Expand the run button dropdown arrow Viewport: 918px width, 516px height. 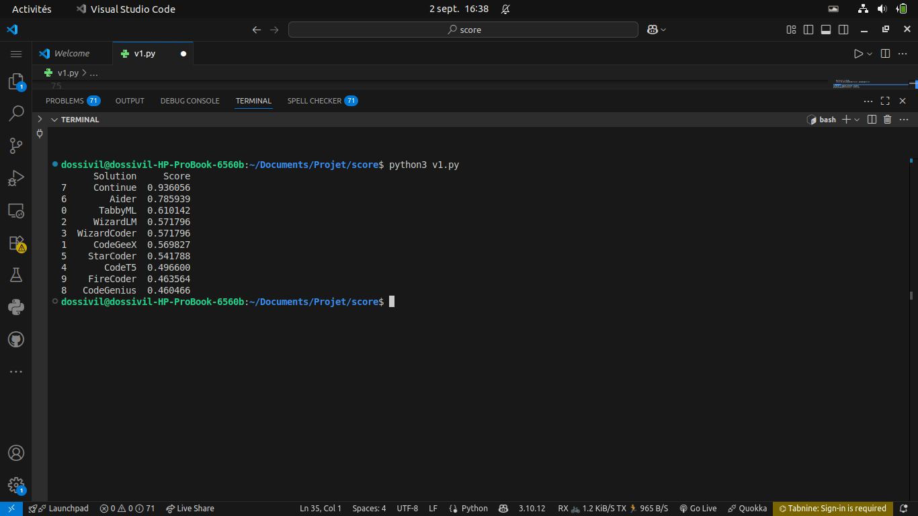[870, 54]
